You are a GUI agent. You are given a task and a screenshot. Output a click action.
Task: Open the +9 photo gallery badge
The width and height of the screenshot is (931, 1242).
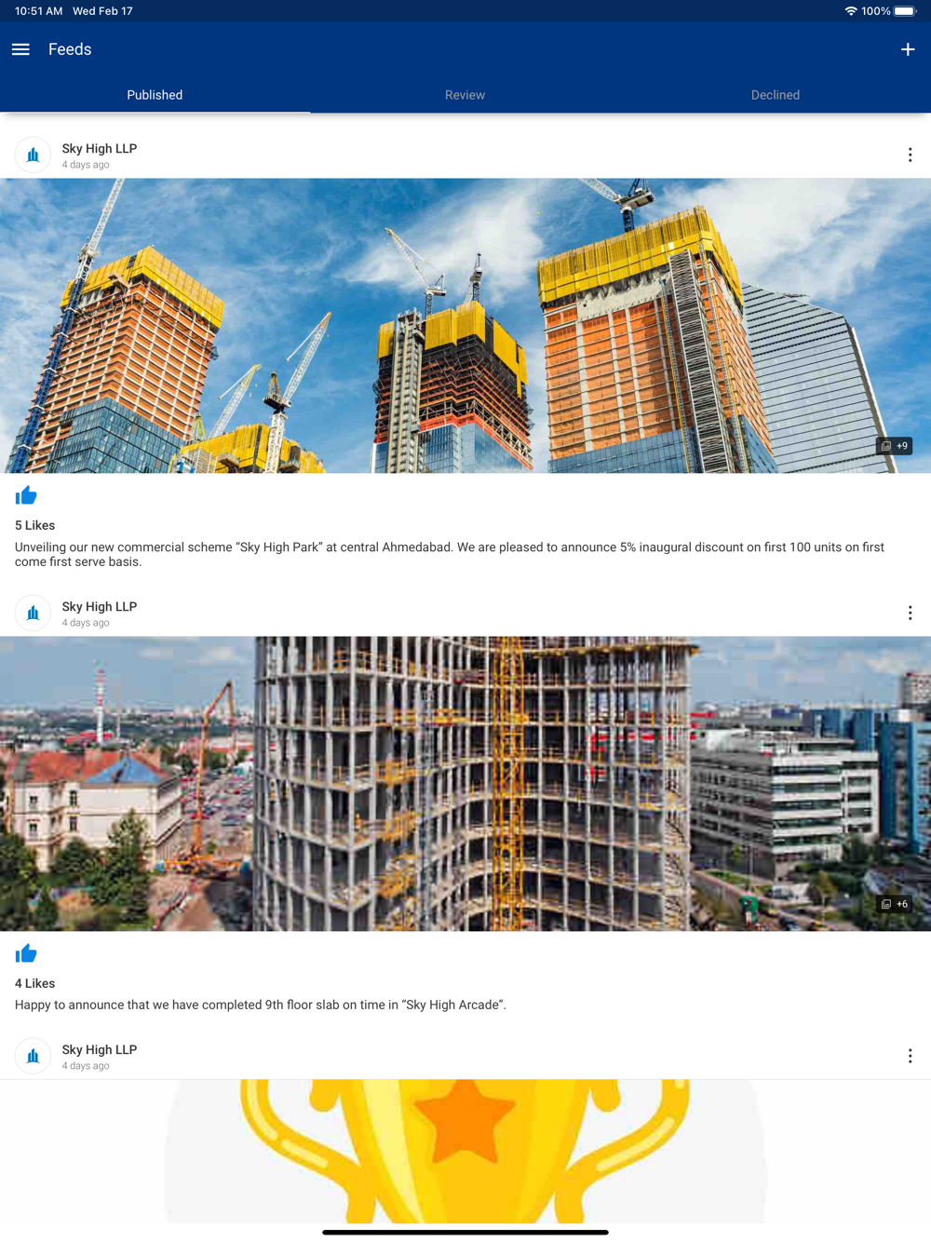[x=894, y=446]
